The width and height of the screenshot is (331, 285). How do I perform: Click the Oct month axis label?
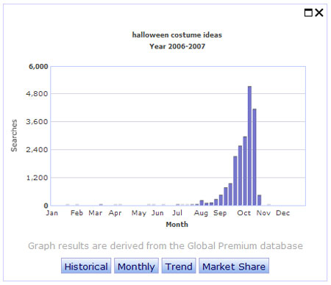click(244, 213)
